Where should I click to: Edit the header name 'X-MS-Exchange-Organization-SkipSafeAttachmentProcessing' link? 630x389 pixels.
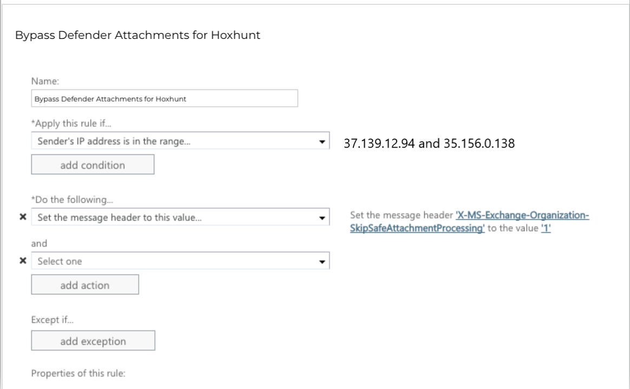click(x=469, y=222)
